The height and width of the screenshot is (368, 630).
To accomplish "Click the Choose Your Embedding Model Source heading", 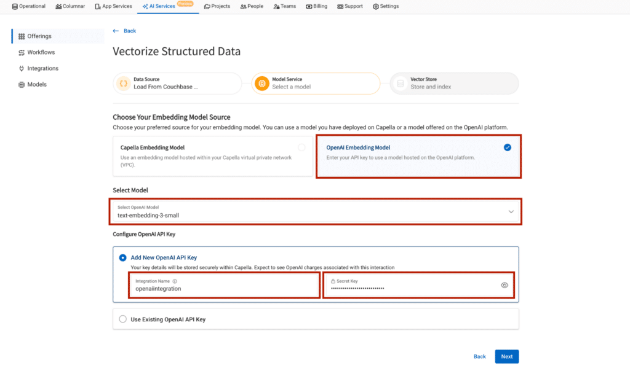I will [172, 117].
